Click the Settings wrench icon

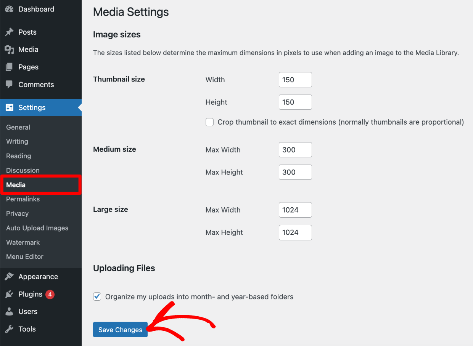click(x=9, y=107)
